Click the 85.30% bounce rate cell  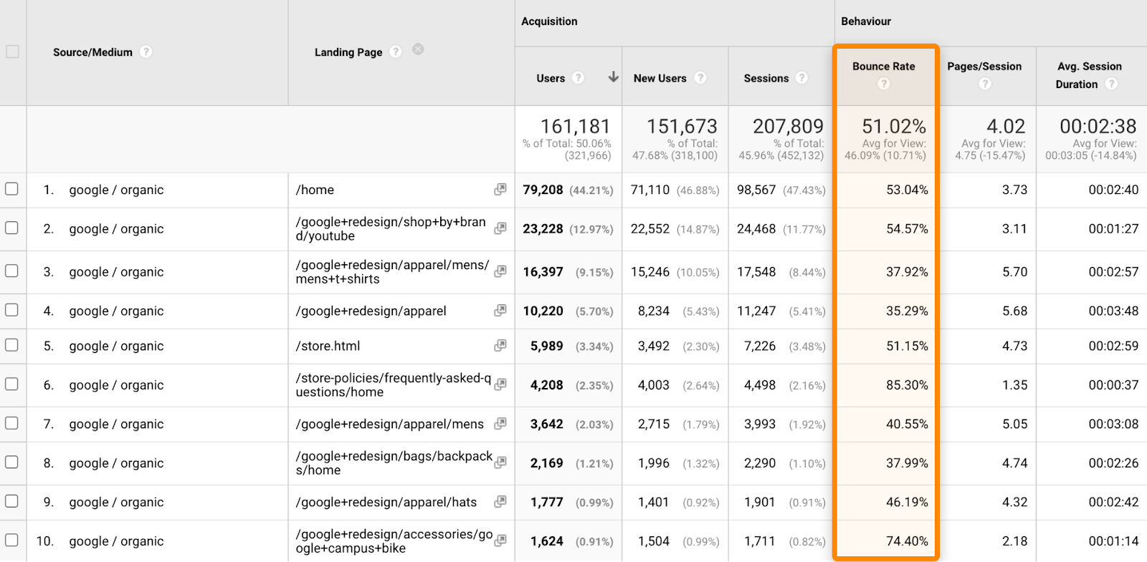pyautogui.click(x=906, y=385)
